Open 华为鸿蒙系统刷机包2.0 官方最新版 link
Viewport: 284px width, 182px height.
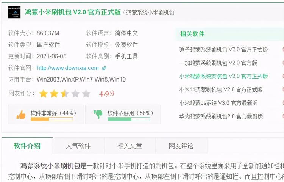pos(221,116)
